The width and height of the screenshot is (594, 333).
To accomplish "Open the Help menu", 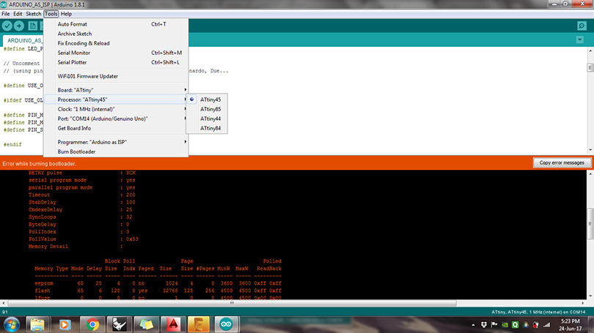I will [x=66, y=14].
